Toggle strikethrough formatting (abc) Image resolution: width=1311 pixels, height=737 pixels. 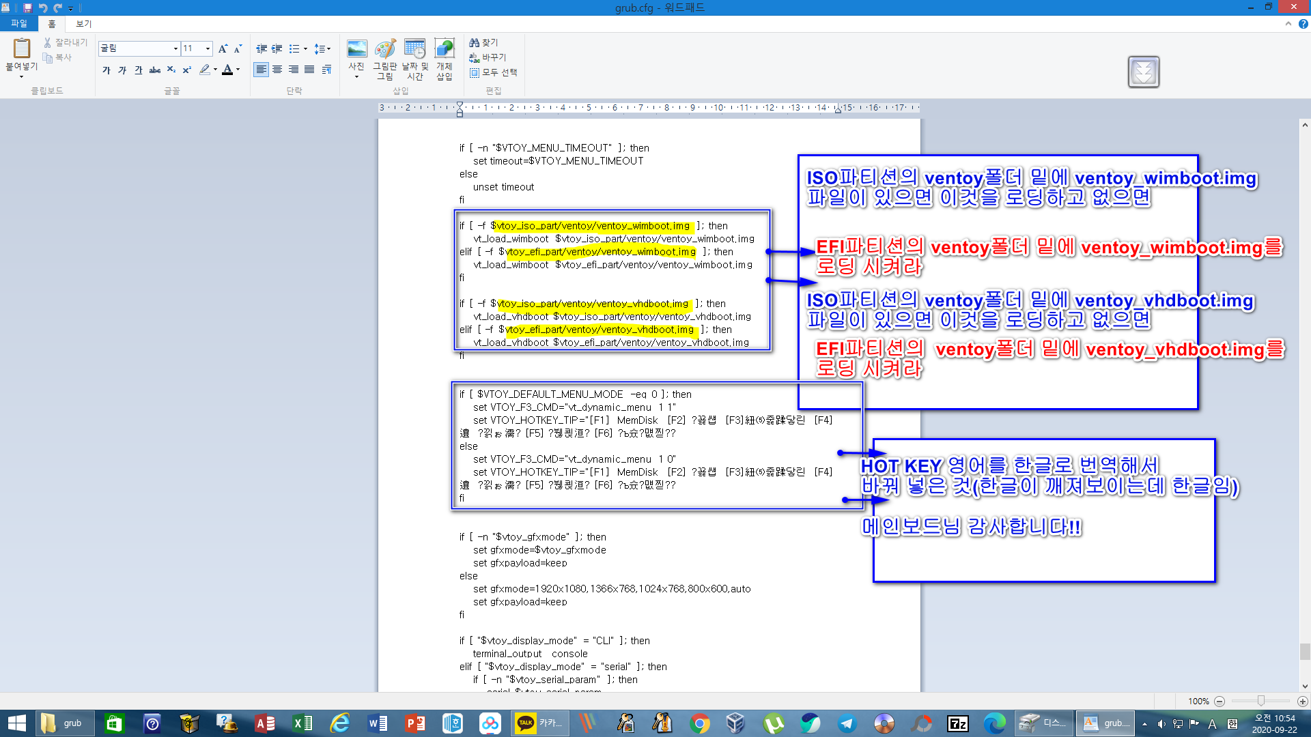coord(155,70)
